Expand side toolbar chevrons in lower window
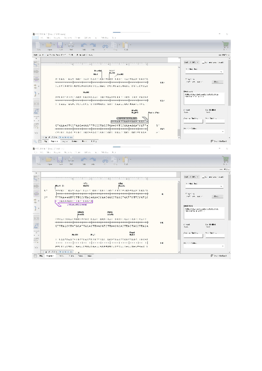 pyautogui.click(x=36, y=248)
